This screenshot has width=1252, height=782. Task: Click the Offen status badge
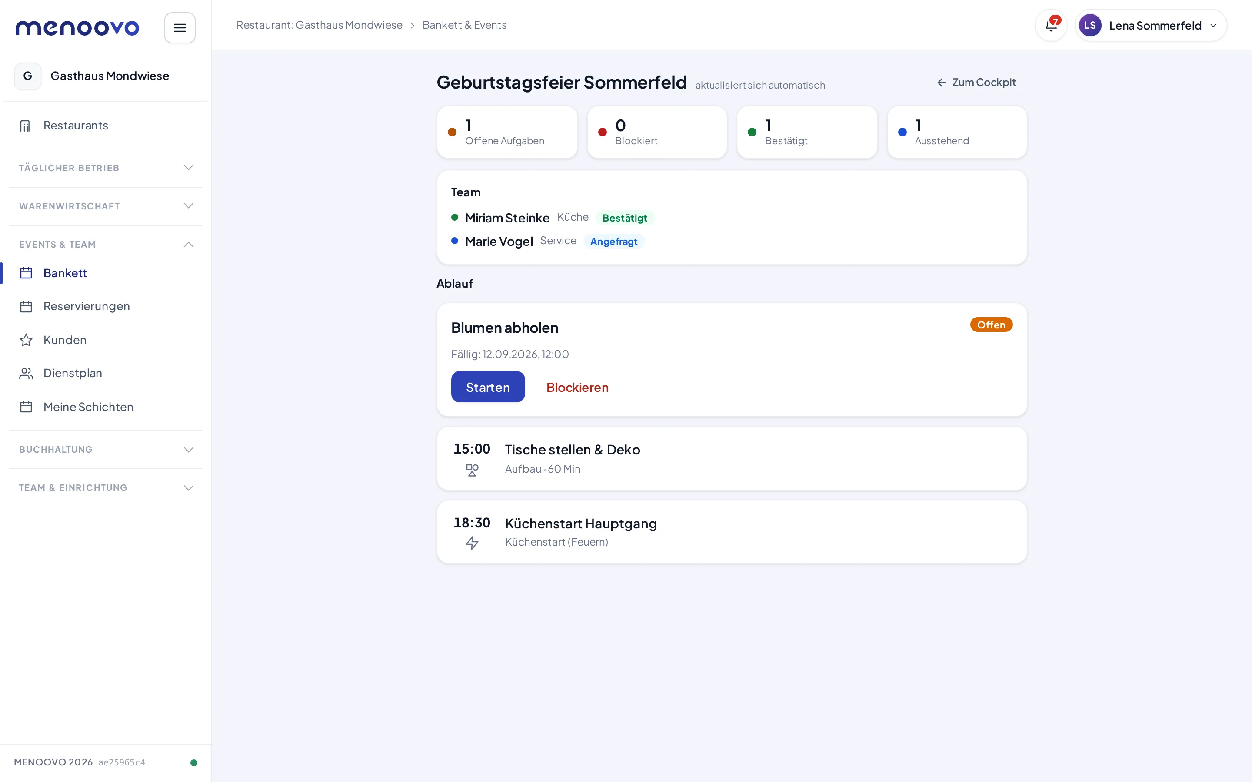(991, 325)
